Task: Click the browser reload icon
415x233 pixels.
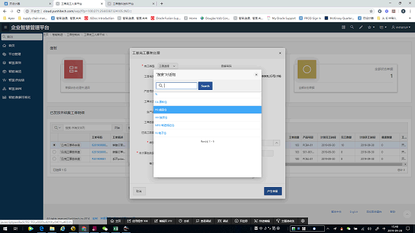Action: pos(19,11)
